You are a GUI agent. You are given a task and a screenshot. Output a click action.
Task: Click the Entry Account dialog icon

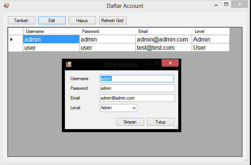(68, 64)
